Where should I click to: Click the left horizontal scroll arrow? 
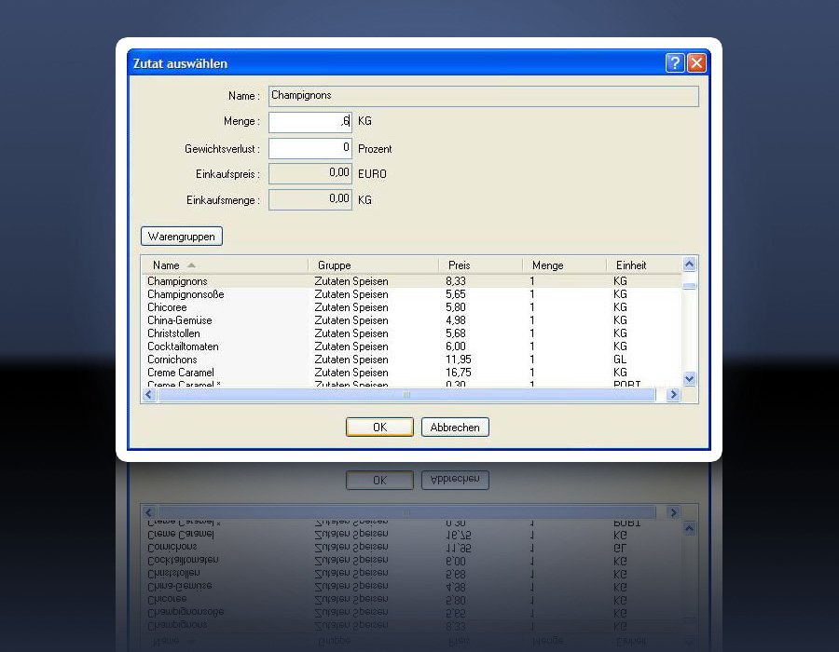[149, 394]
